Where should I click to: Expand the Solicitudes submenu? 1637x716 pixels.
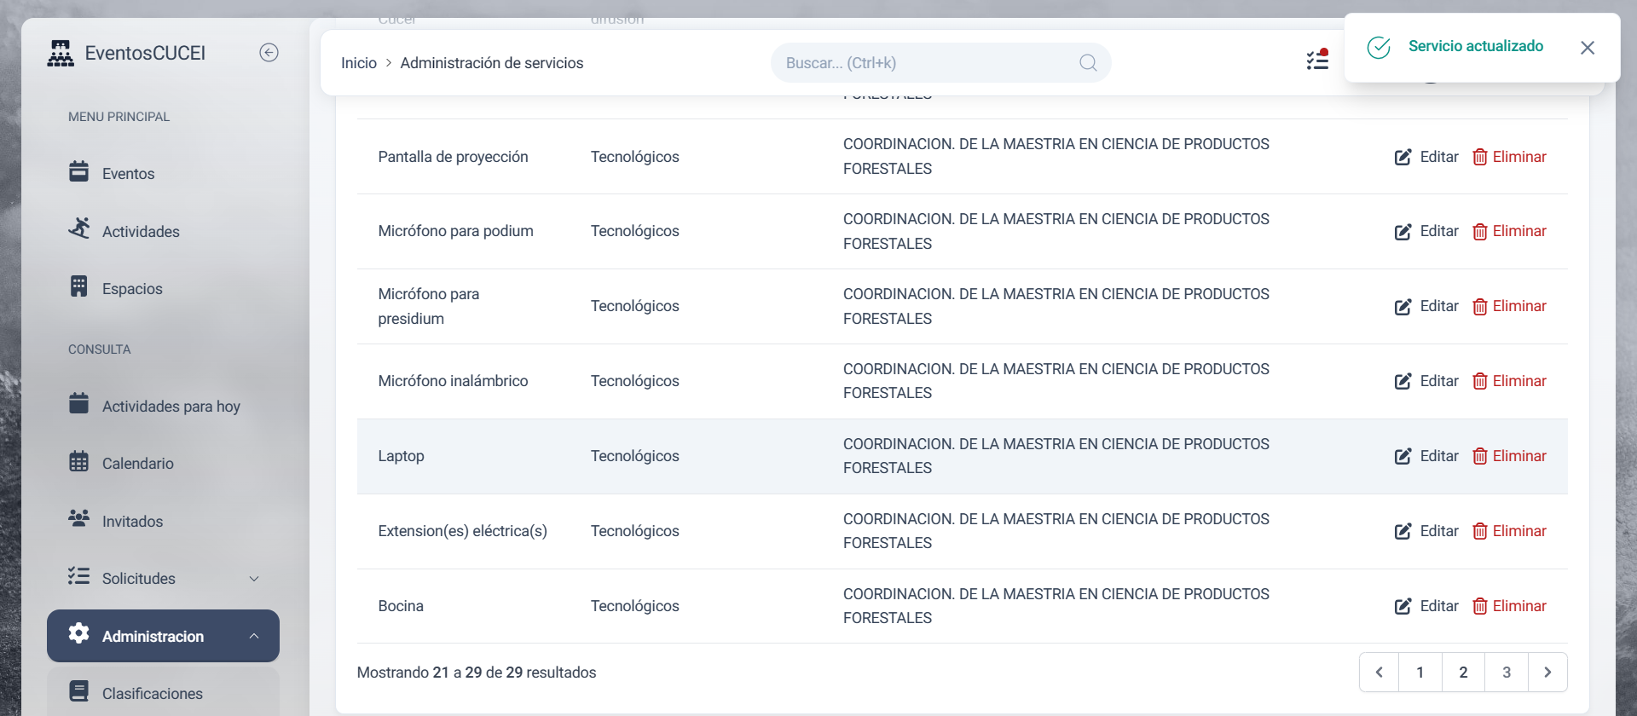(253, 579)
